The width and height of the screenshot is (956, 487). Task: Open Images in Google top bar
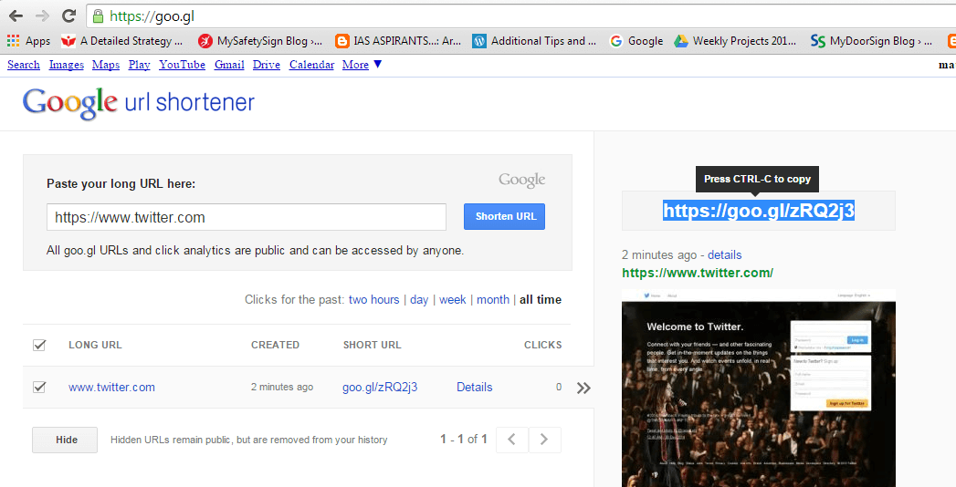67,65
